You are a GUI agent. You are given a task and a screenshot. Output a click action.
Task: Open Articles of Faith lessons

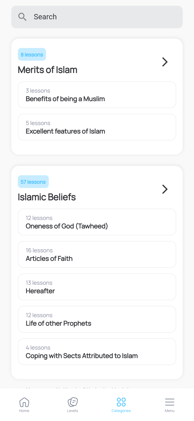point(97,254)
